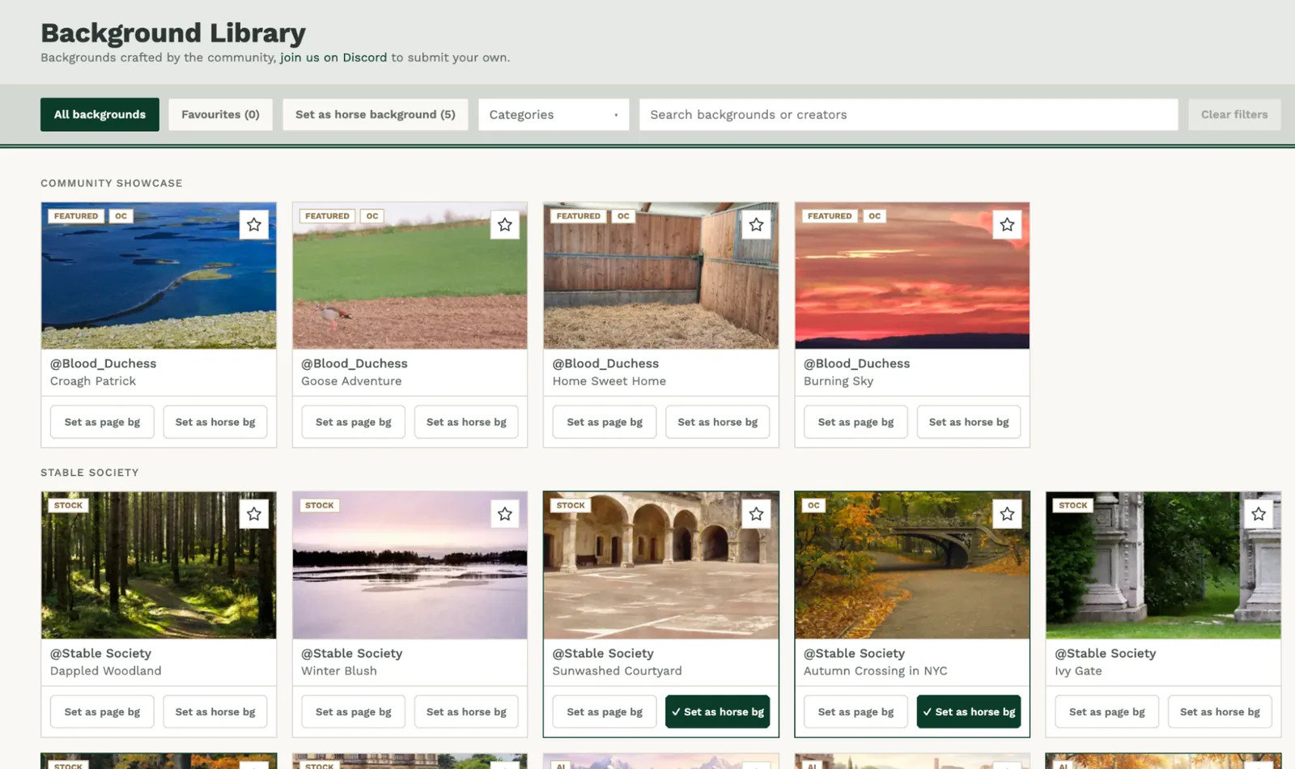Image resolution: width=1295 pixels, height=769 pixels.
Task: Set Home Sweet Home as horse bg
Action: pos(718,422)
